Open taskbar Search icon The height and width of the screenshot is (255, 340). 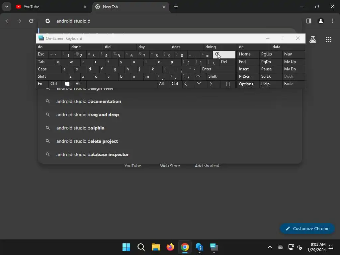pyautogui.click(x=141, y=247)
